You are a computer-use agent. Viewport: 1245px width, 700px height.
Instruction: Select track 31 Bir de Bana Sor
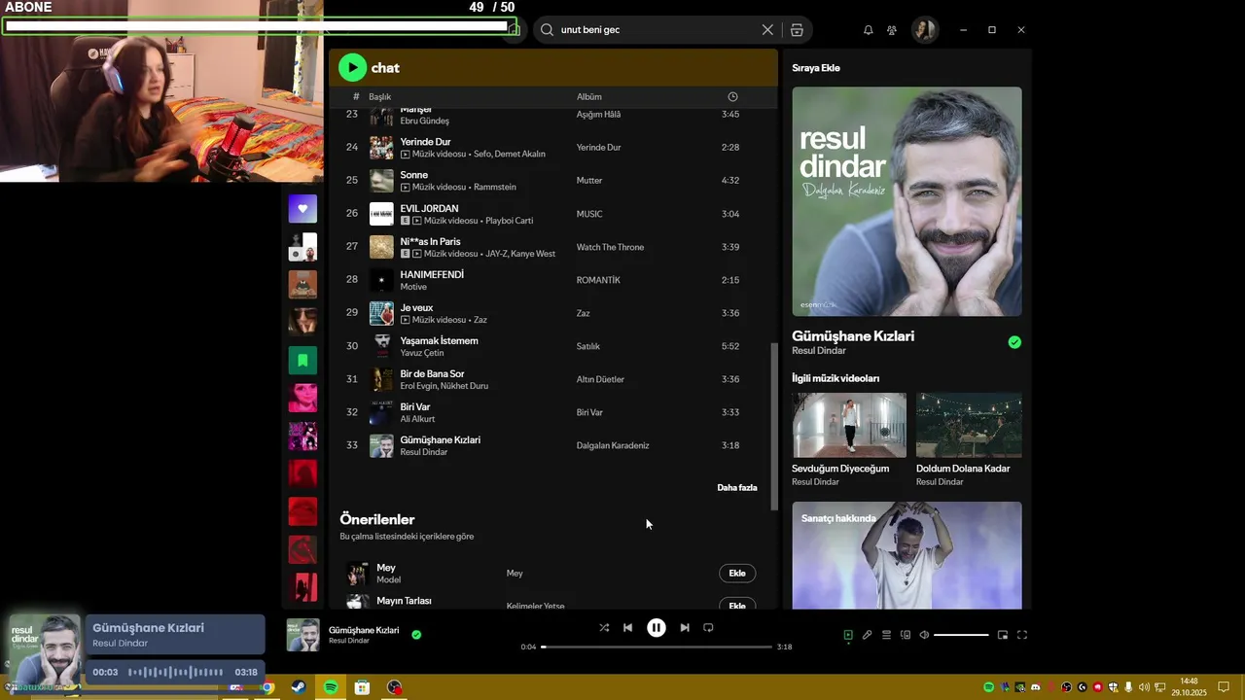(554, 379)
